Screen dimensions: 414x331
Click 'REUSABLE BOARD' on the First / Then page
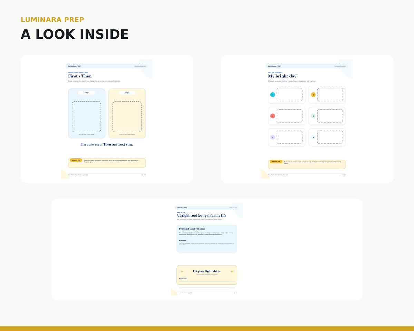[x=140, y=66]
